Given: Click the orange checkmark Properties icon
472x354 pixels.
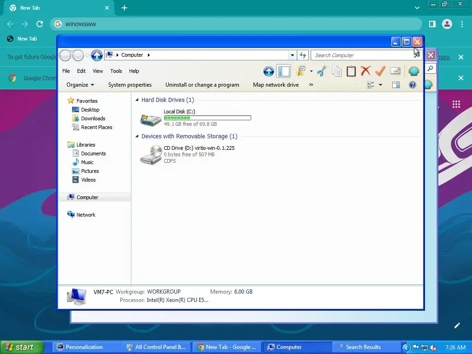Looking at the screenshot, I should pos(380,71).
